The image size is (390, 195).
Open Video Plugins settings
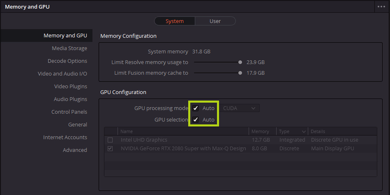point(71,86)
